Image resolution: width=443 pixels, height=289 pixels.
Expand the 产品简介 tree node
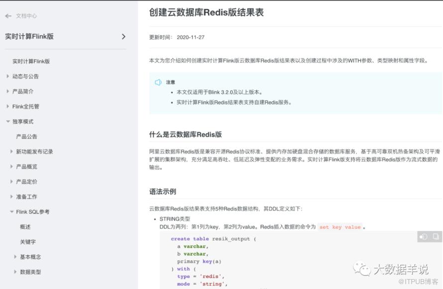point(8,91)
